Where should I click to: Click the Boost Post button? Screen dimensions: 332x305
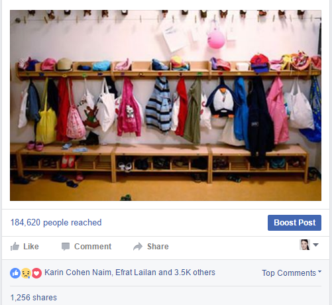point(294,223)
